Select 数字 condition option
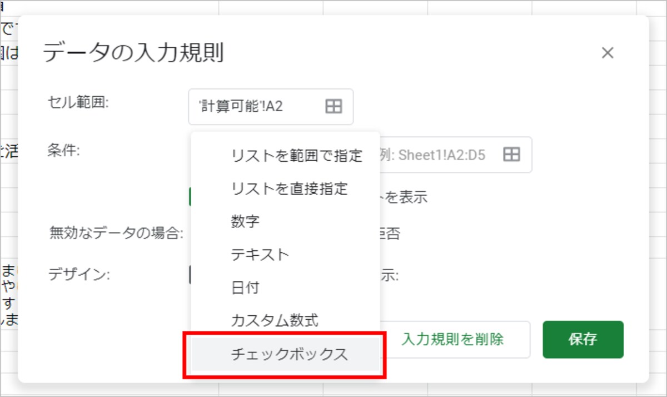 [x=285, y=222]
